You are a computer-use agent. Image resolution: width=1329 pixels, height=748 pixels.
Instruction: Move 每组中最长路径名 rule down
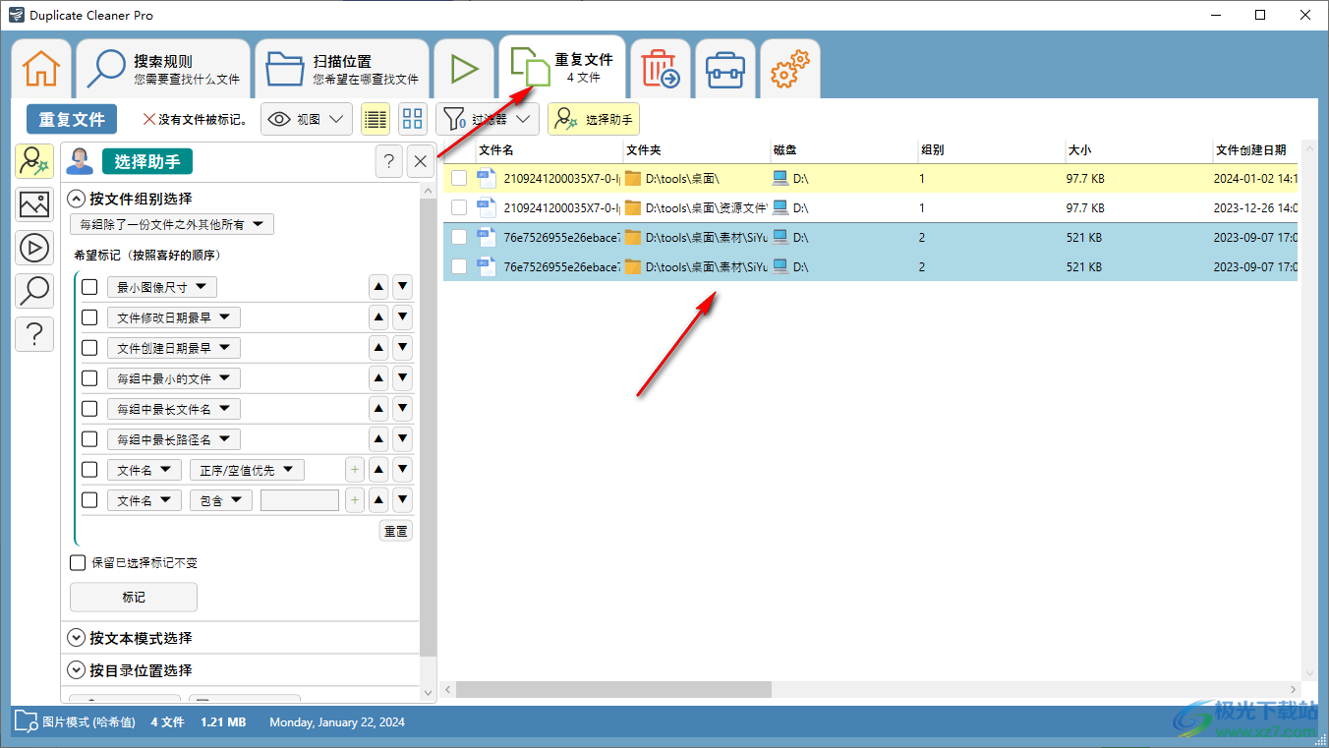point(402,439)
